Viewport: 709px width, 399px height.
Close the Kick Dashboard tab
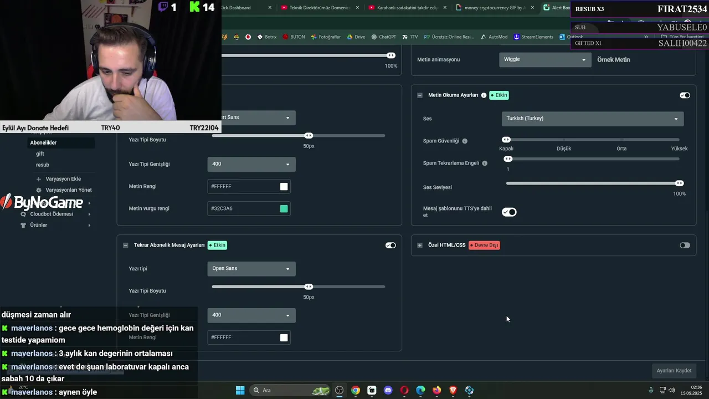click(270, 8)
